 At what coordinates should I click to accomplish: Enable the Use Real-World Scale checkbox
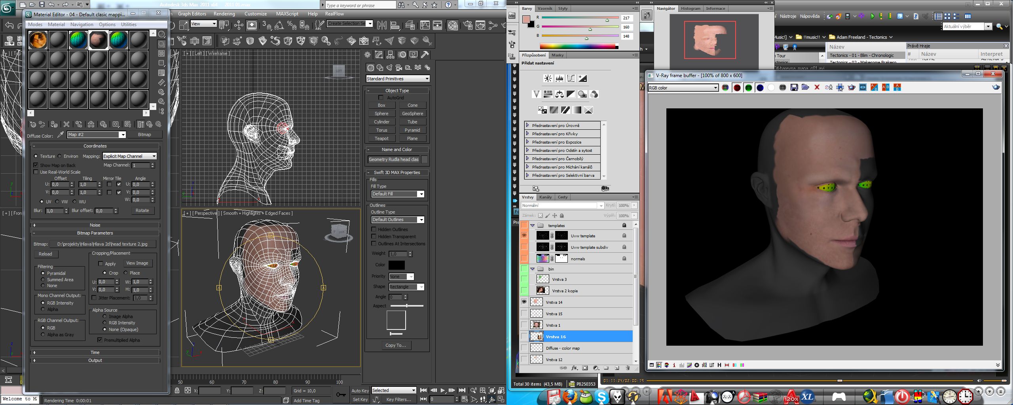[x=36, y=172]
